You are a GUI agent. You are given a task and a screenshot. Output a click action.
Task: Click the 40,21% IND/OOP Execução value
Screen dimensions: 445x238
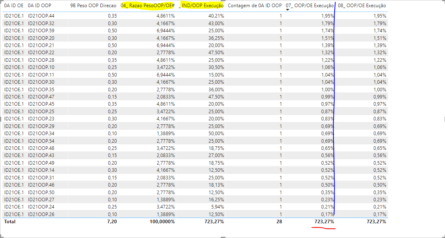(x=216, y=16)
